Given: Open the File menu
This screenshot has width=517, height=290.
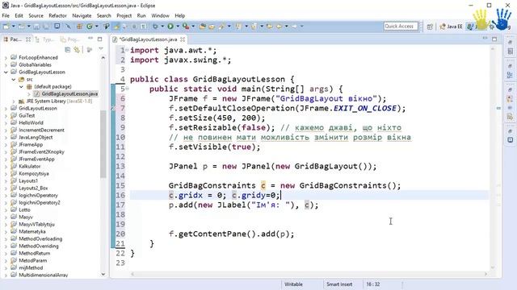Looking at the screenshot, I should coord(6,15).
